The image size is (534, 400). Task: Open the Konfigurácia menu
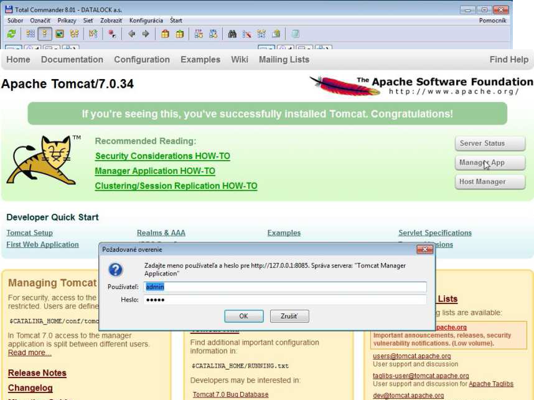[x=146, y=21]
